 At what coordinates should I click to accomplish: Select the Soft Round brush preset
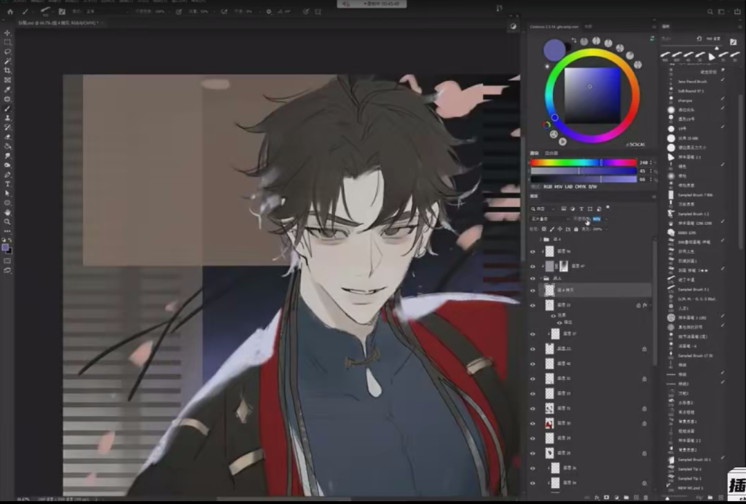(691, 91)
